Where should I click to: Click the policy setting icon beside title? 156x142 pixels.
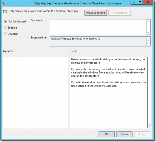[5, 11]
